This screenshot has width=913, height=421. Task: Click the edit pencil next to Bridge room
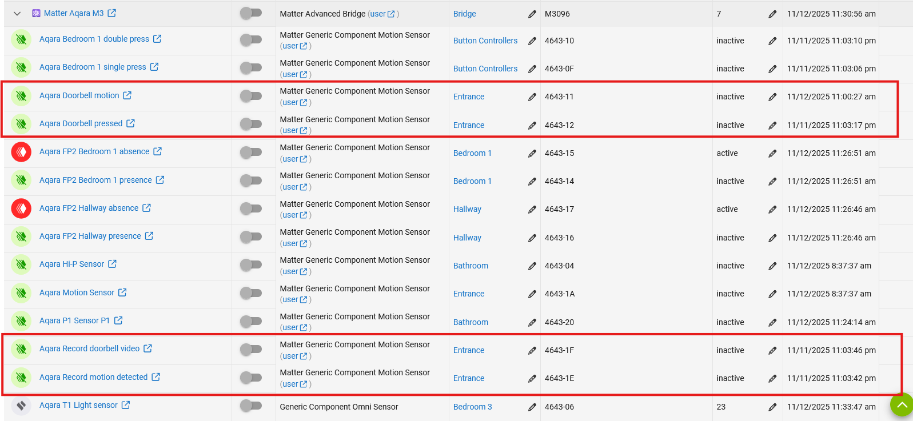click(532, 14)
